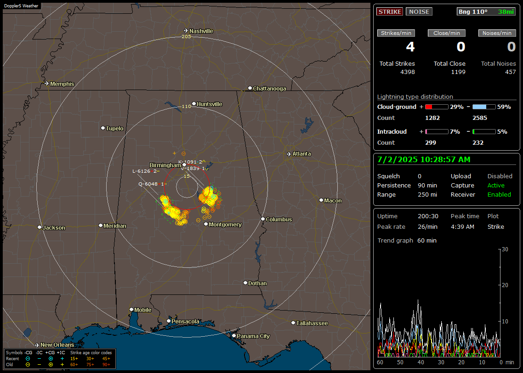Screen dimensions: 523x373
Task: Click the 15+ strike age color code
Action: pyautogui.click(x=74, y=359)
